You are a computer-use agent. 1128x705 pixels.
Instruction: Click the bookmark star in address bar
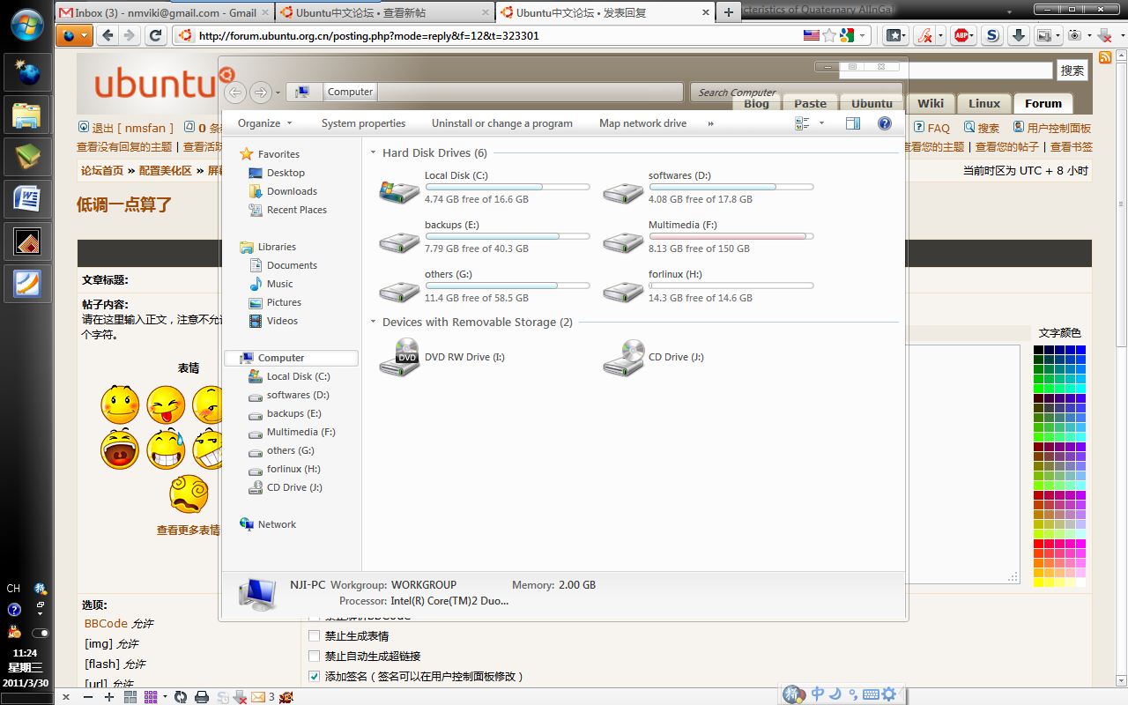[829, 35]
